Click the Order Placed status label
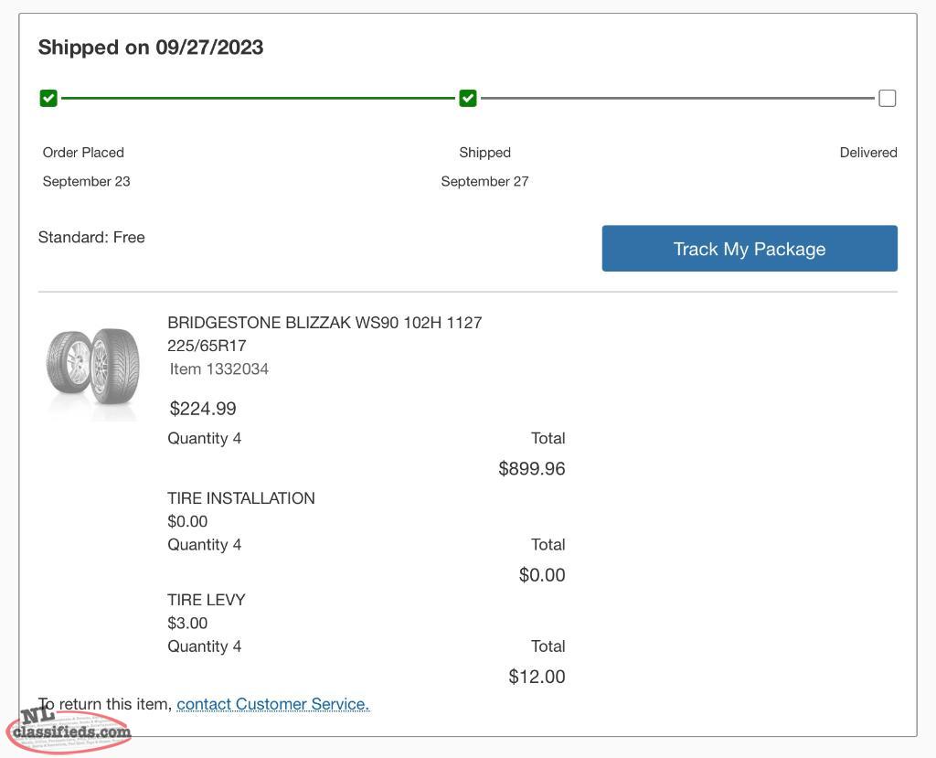 (x=83, y=153)
